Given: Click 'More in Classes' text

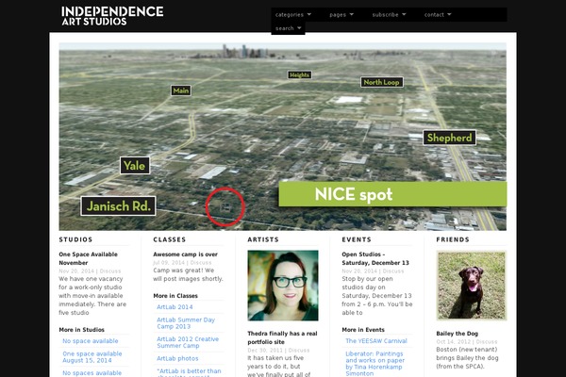Looking at the screenshot, I should pyautogui.click(x=175, y=296).
